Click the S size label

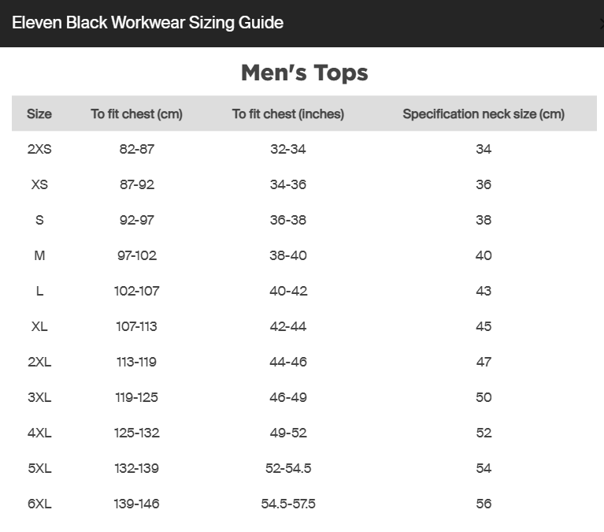click(x=39, y=220)
